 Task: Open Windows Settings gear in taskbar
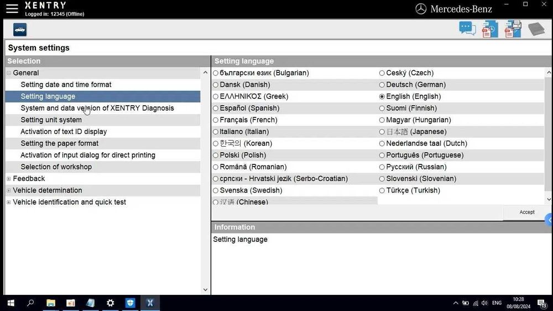coord(111,303)
